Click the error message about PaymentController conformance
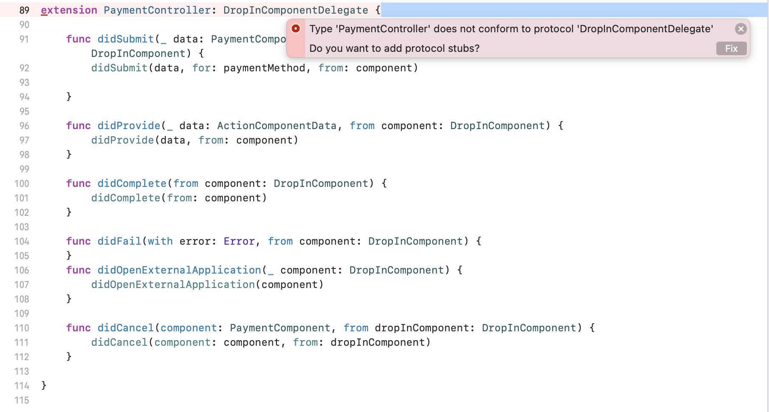This screenshot has height=412, width=769. 511,29
